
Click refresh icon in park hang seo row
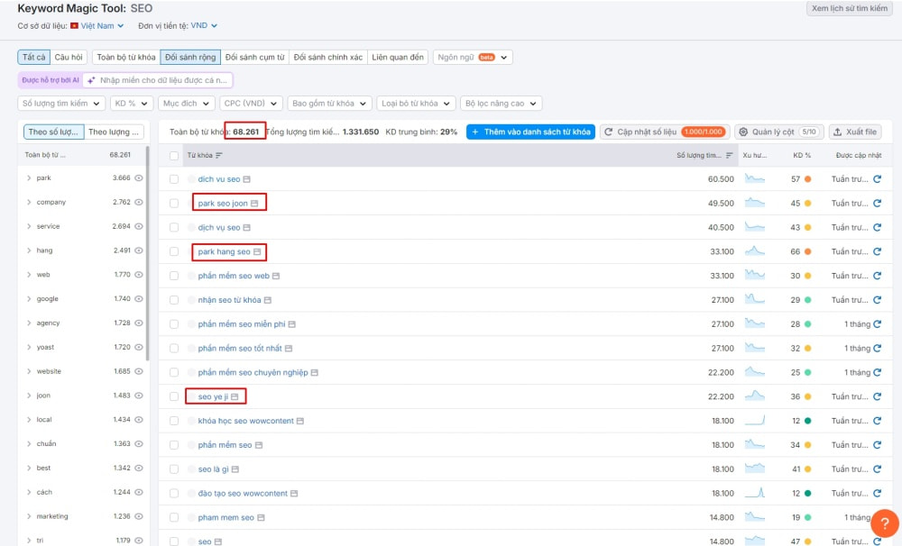[x=877, y=251]
